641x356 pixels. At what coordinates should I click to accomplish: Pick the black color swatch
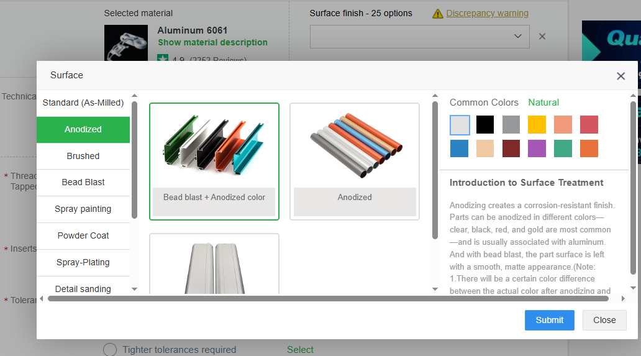[x=485, y=125]
